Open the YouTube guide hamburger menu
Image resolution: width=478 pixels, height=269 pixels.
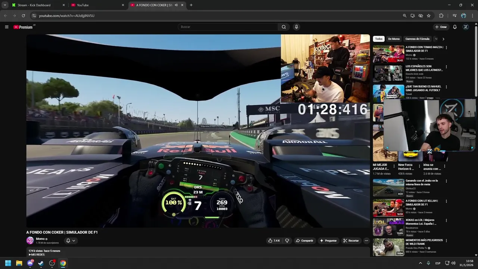click(6, 27)
